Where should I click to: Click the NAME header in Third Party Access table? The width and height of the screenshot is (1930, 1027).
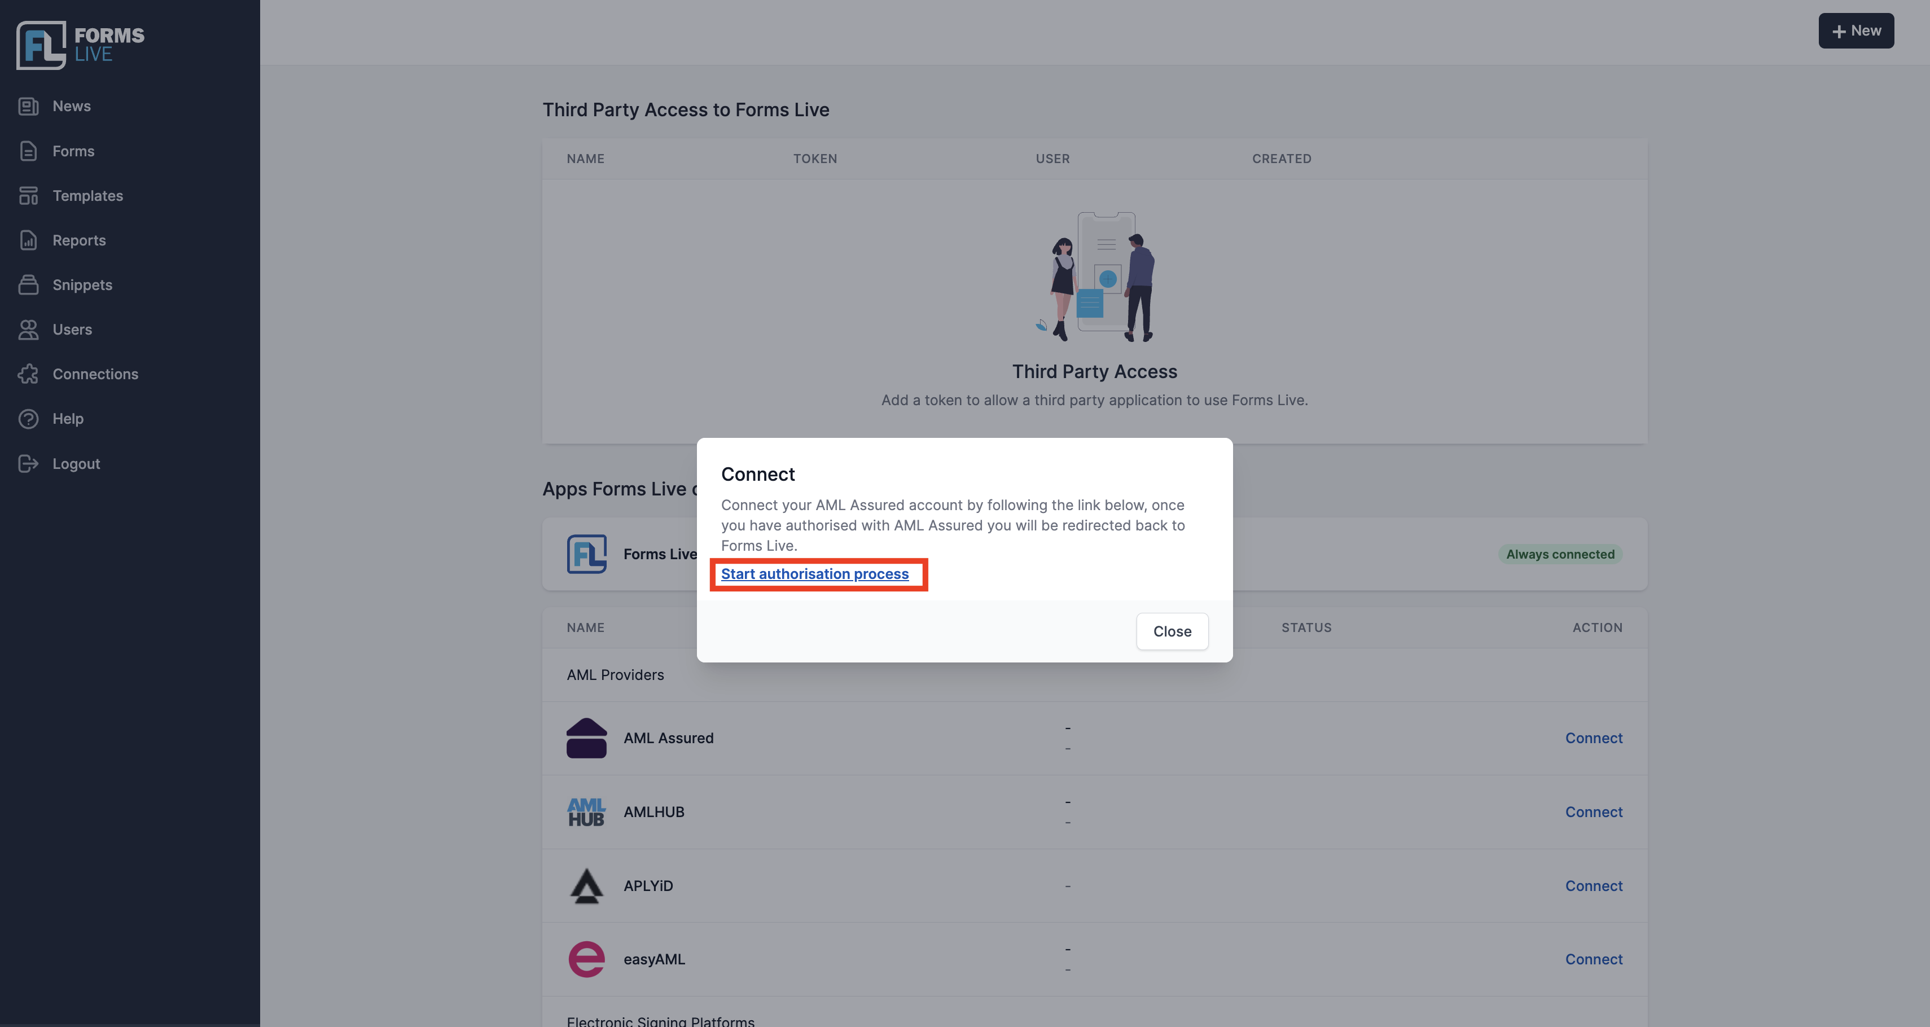(x=585, y=159)
